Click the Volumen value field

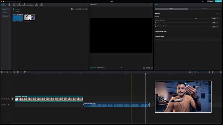(x=214, y=18)
